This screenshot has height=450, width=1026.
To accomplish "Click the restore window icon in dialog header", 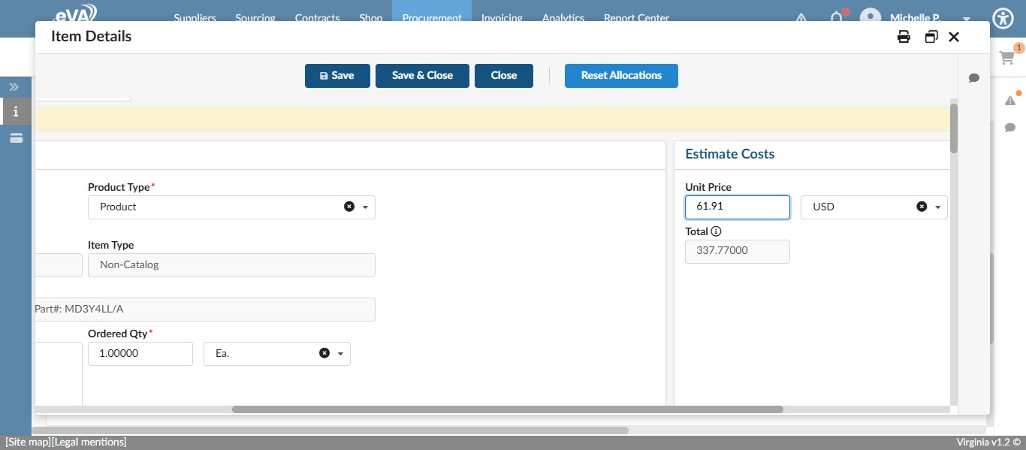I will [x=931, y=37].
